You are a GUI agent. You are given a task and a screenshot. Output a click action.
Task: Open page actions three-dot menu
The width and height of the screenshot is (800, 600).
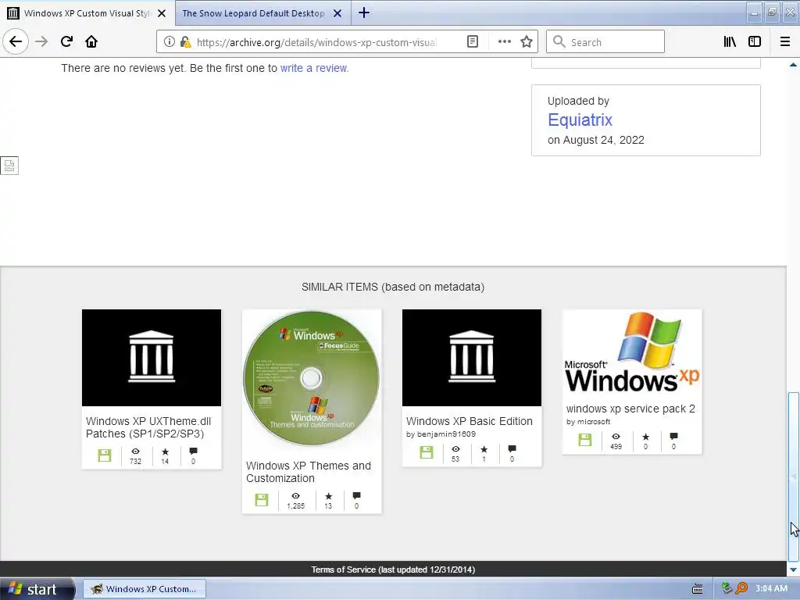[504, 42]
